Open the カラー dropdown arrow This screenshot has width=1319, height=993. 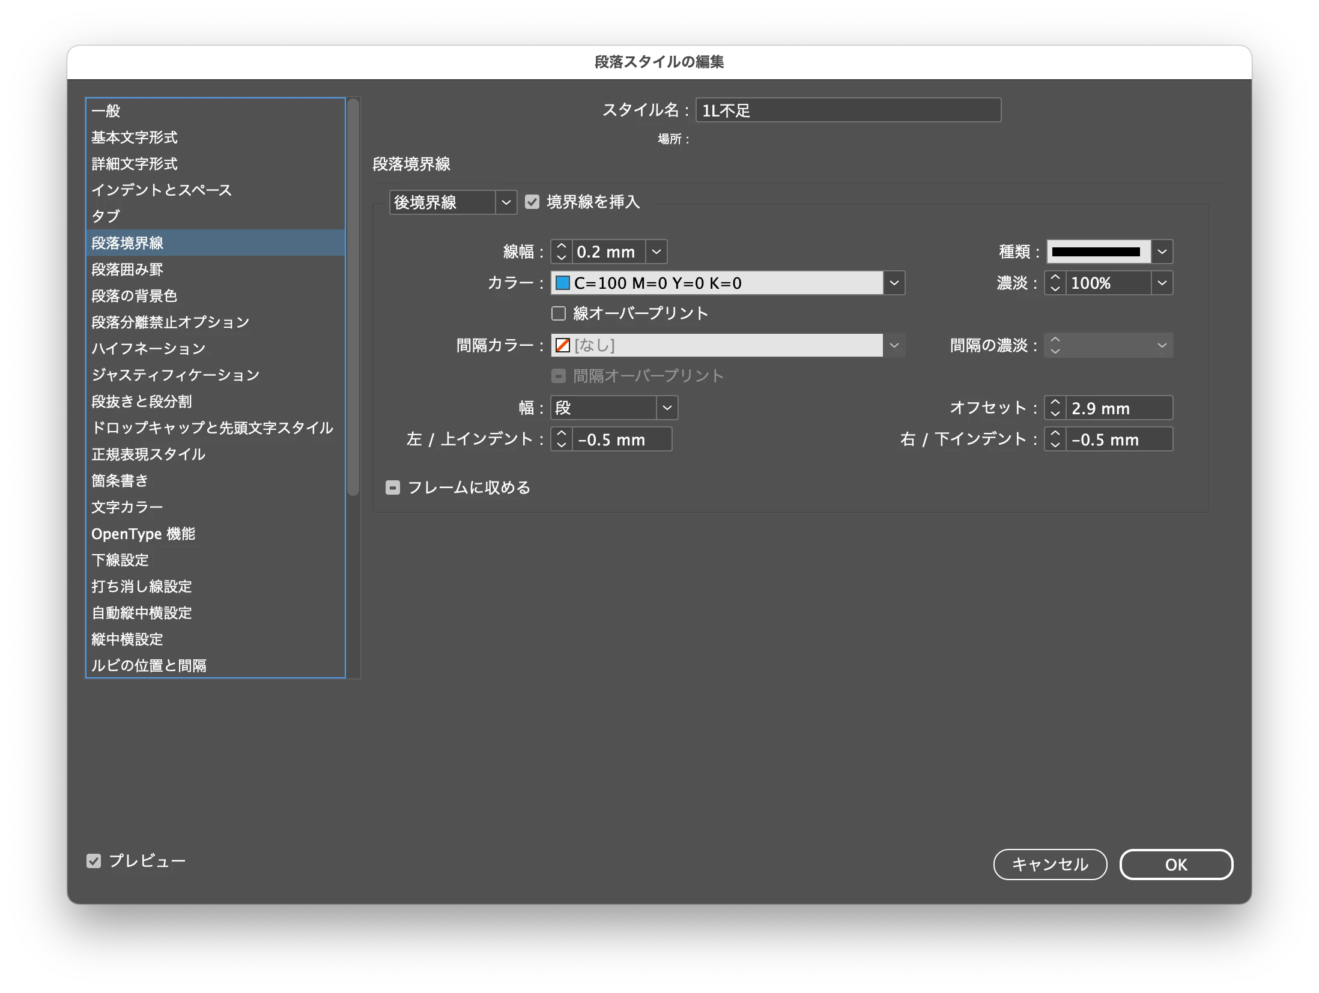point(894,283)
